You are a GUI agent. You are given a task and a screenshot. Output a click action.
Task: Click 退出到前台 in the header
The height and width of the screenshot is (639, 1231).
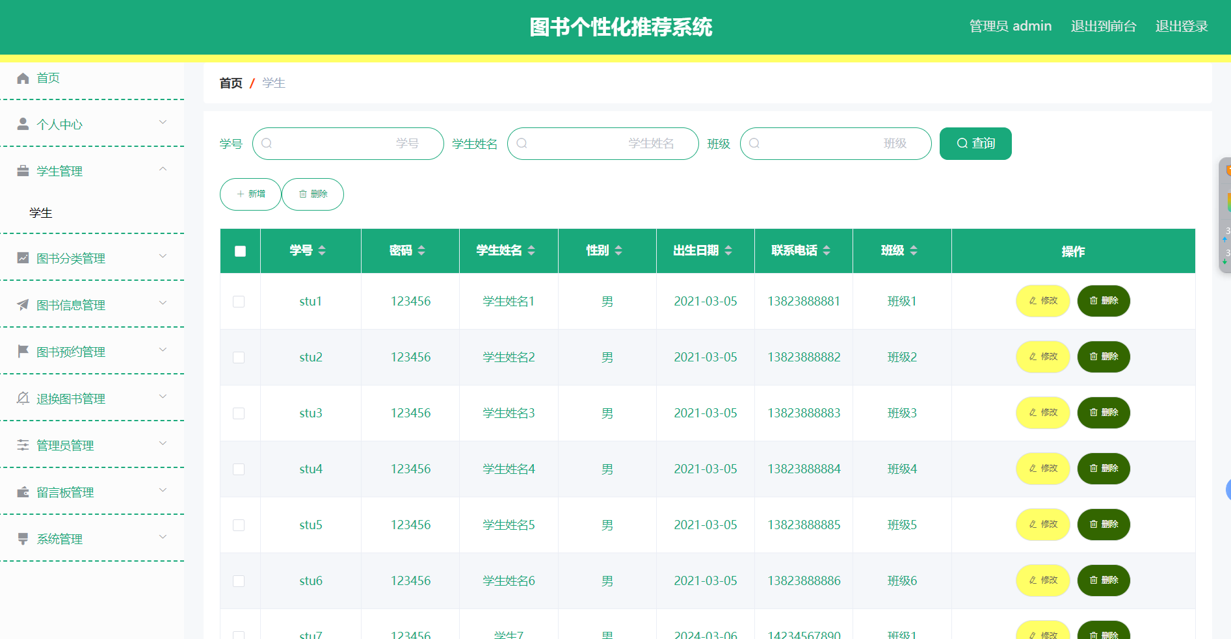tap(1104, 26)
